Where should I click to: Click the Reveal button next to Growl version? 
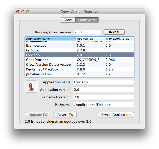(x=114, y=32)
